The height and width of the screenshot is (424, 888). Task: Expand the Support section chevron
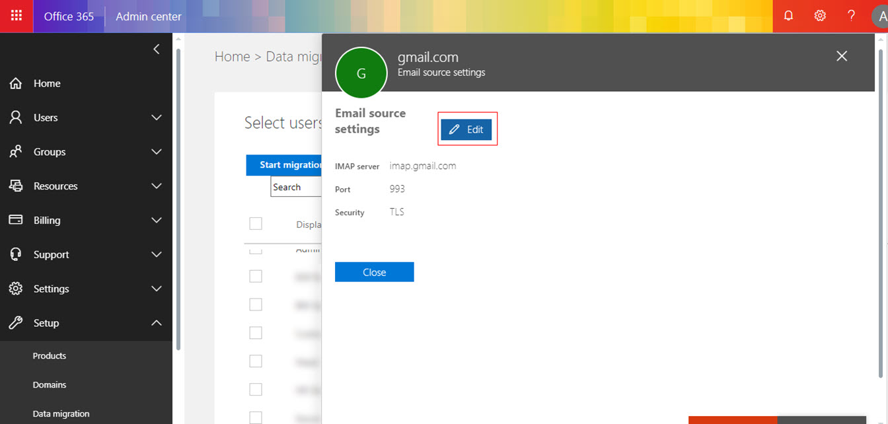(x=157, y=254)
